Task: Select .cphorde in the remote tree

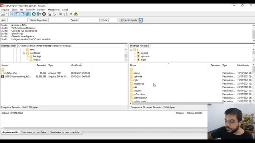Action: click(145, 56)
